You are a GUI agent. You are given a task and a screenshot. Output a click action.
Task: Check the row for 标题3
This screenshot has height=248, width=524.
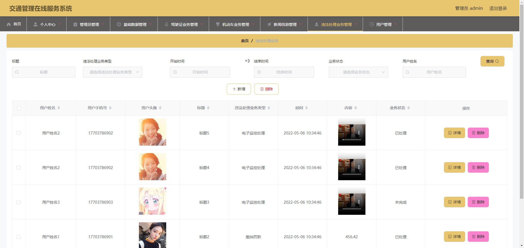point(19,202)
